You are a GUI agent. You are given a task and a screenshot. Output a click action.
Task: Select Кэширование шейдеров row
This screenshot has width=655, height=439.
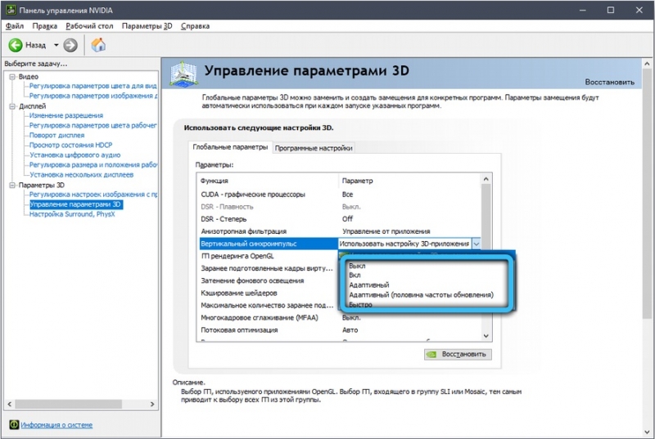tap(268, 293)
